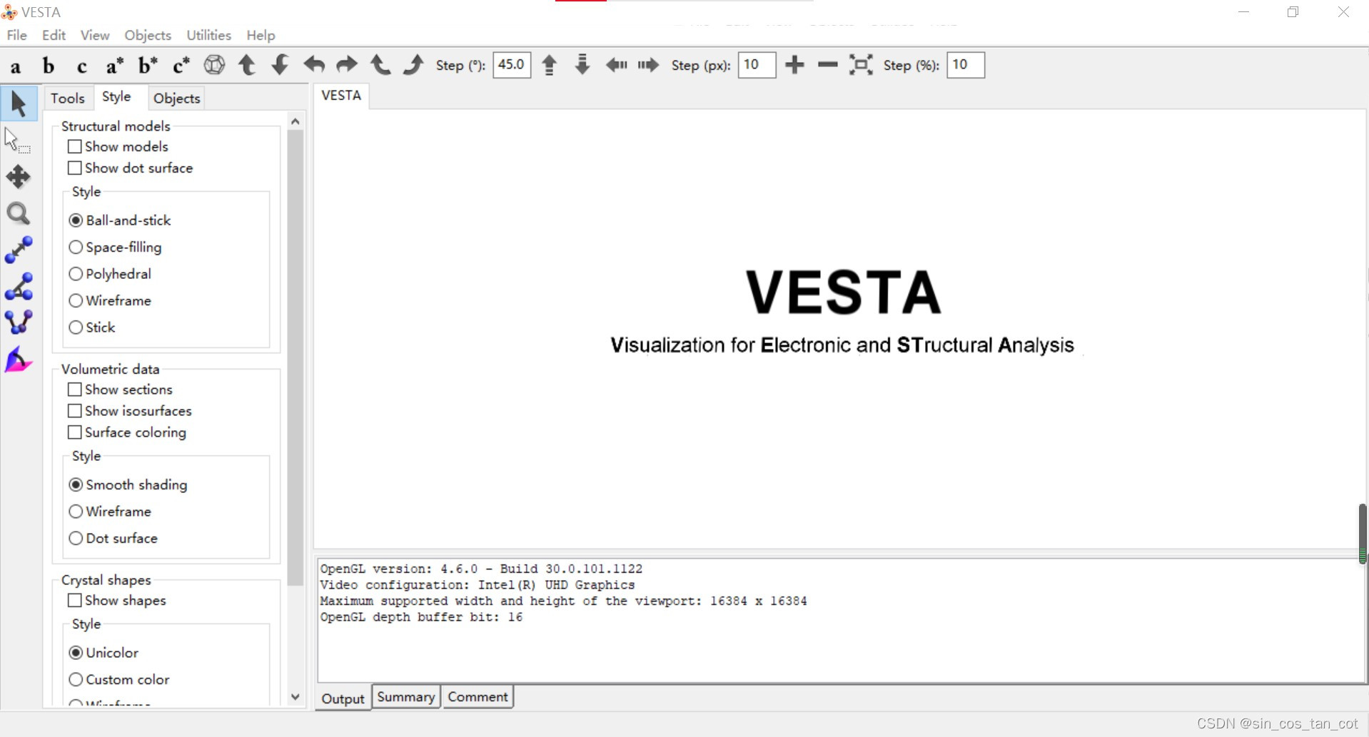Rotate clockwise using the toolbar icon

[413, 65]
